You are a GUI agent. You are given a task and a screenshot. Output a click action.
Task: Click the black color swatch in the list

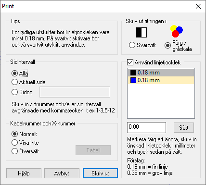coord(133,73)
